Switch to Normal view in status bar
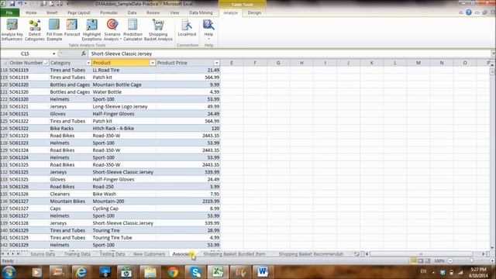496x279 pixels. click(x=413, y=260)
